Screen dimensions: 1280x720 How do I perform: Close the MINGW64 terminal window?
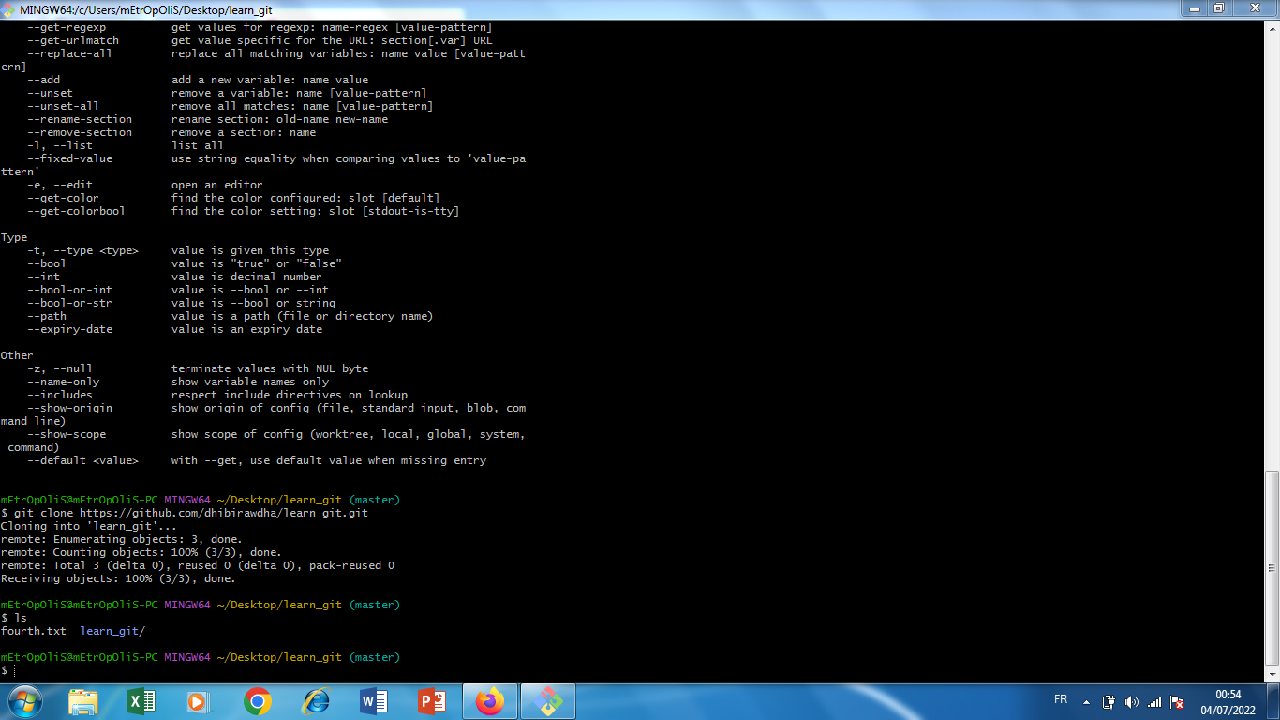pyautogui.click(x=1254, y=8)
